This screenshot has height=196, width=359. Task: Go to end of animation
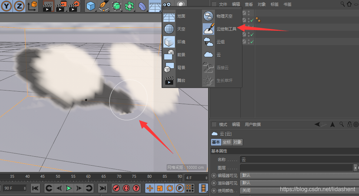103,188
